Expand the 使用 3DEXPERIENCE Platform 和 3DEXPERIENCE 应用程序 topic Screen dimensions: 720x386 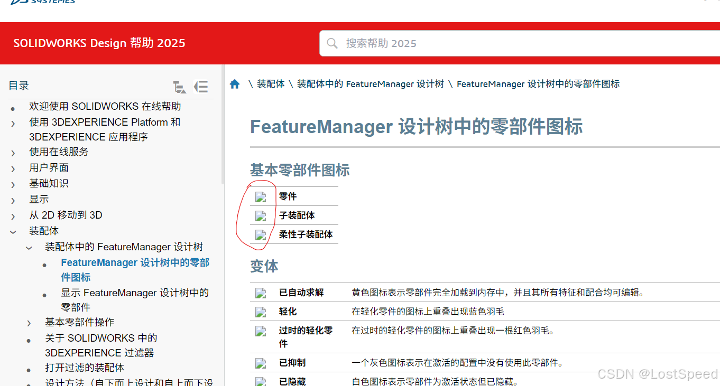point(13,124)
